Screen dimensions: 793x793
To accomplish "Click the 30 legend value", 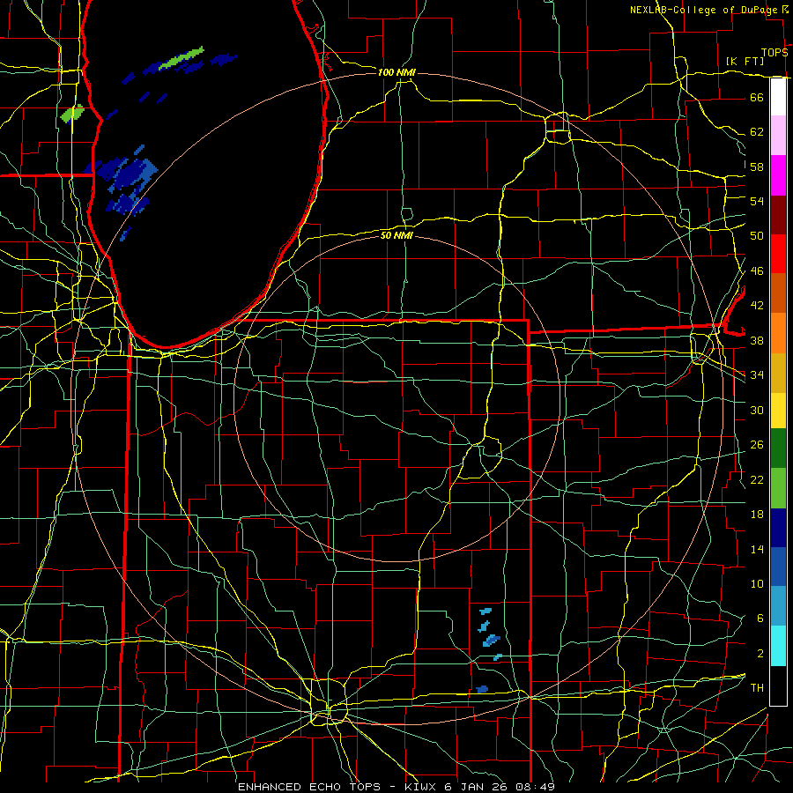I will 757,410.
